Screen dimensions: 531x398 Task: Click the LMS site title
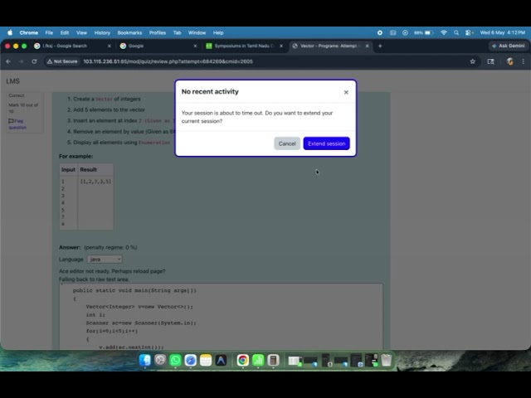[13, 81]
